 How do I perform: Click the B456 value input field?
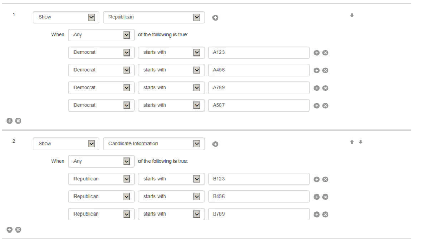click(x=258, y=197)
